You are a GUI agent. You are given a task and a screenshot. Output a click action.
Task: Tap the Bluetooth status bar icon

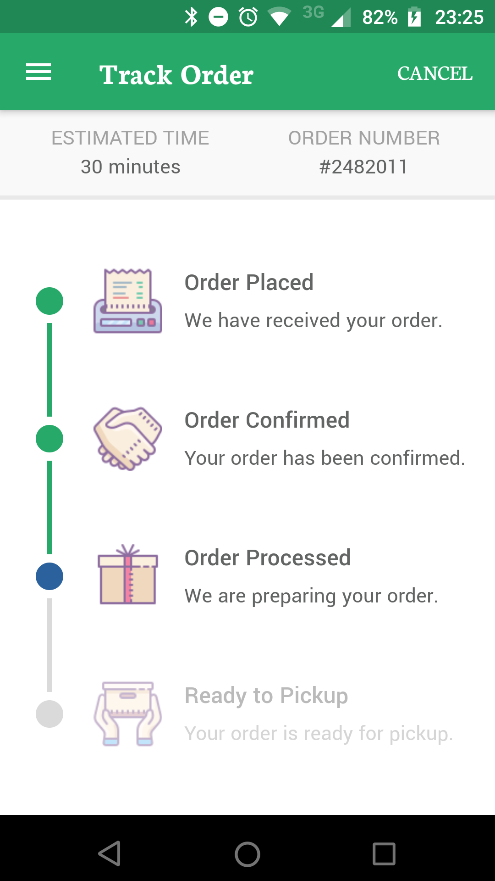tap(191, 17)
